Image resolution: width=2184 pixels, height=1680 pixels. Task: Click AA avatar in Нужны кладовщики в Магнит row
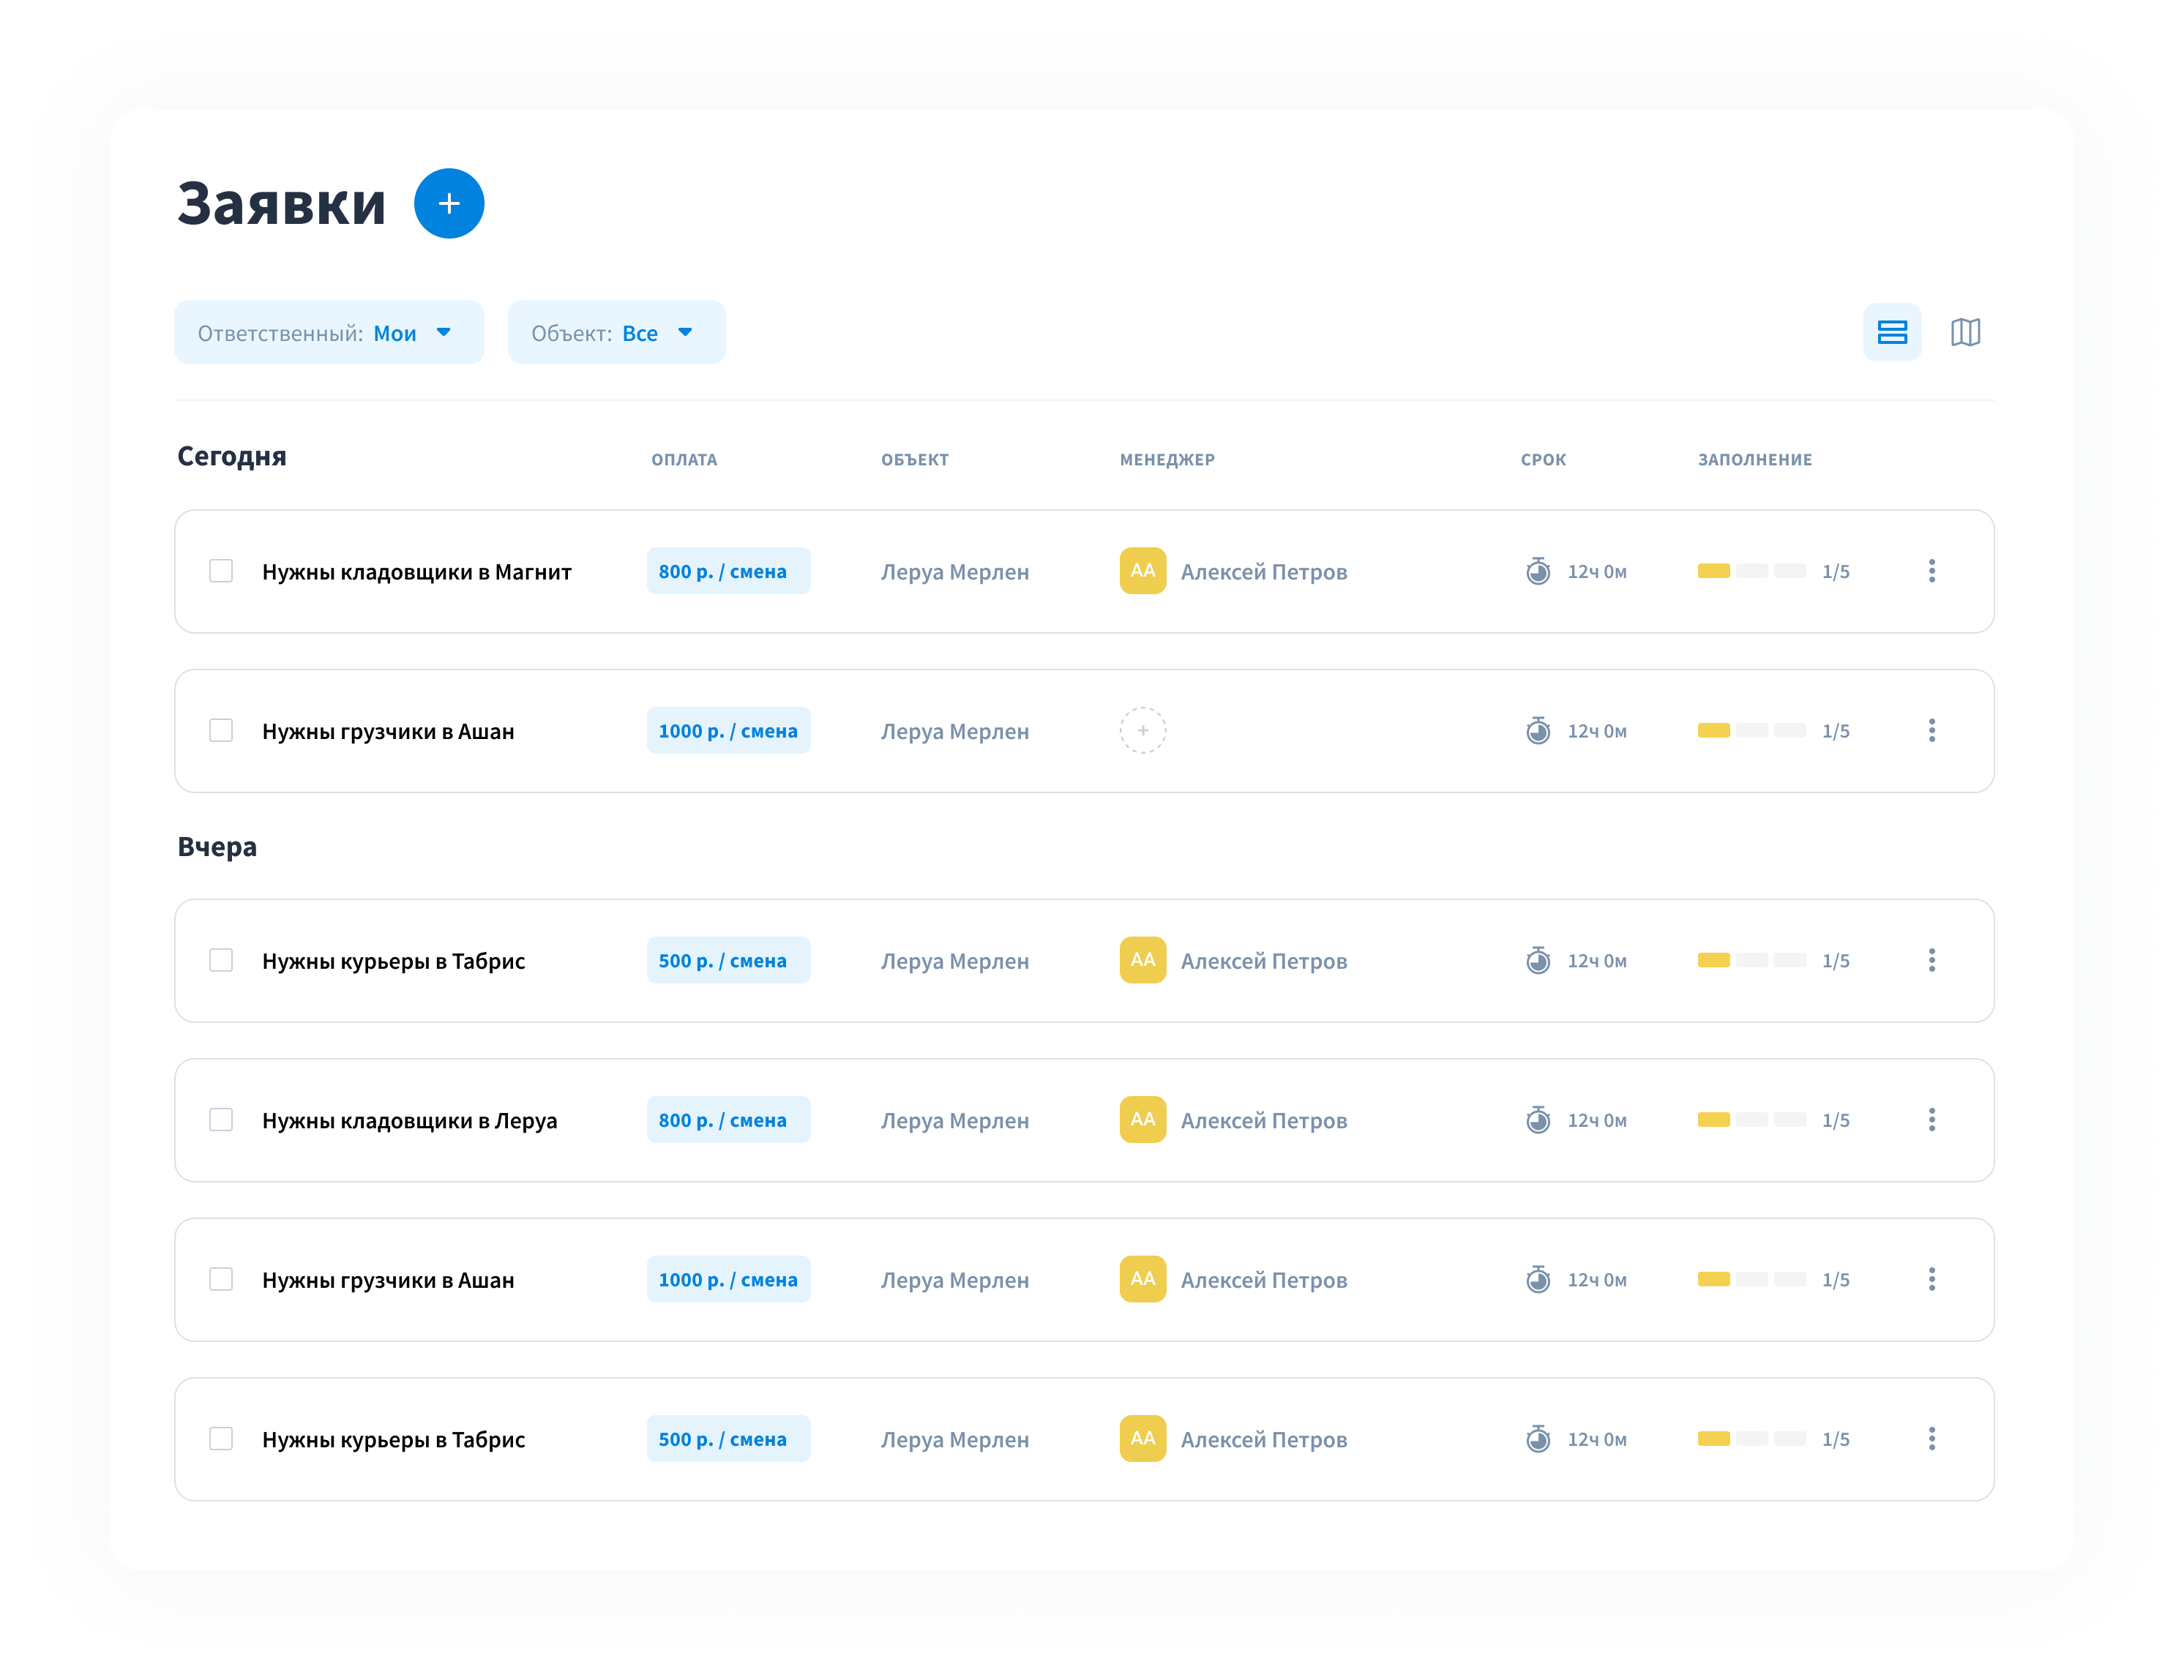(1142, 571)
